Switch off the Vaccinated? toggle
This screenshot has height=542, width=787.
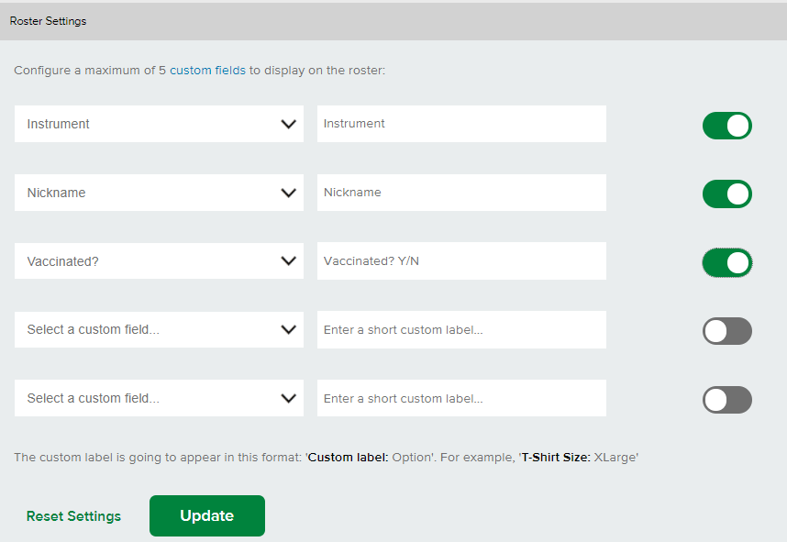pyautogui.click(x=726, y=263)
